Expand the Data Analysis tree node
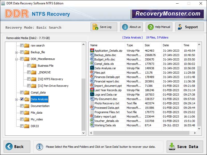 (x=17, y=99)
